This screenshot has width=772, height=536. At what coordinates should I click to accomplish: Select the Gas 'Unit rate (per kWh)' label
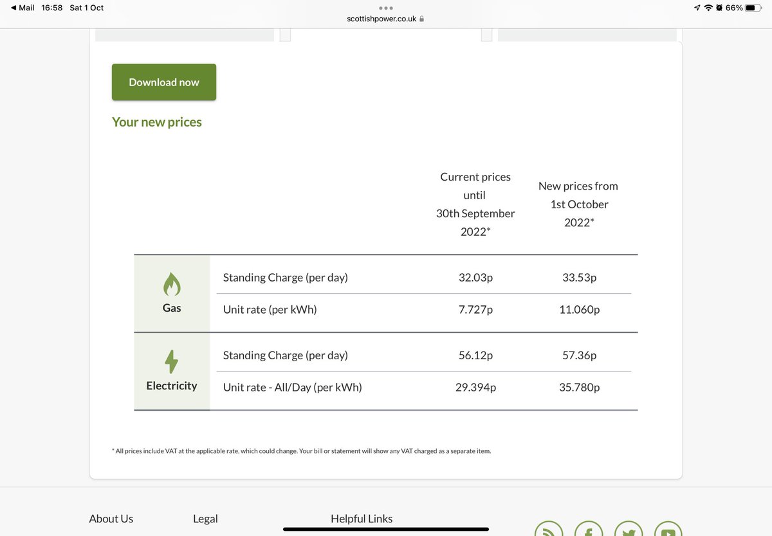(270, 309)
